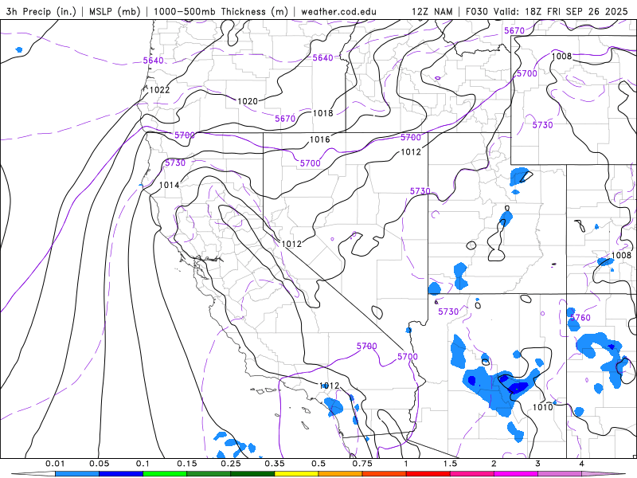Image resolution: width=637 pixels, height=478 pixels.
Task: Select the violet 3–4 legend swatch
Action: [560, 473]
